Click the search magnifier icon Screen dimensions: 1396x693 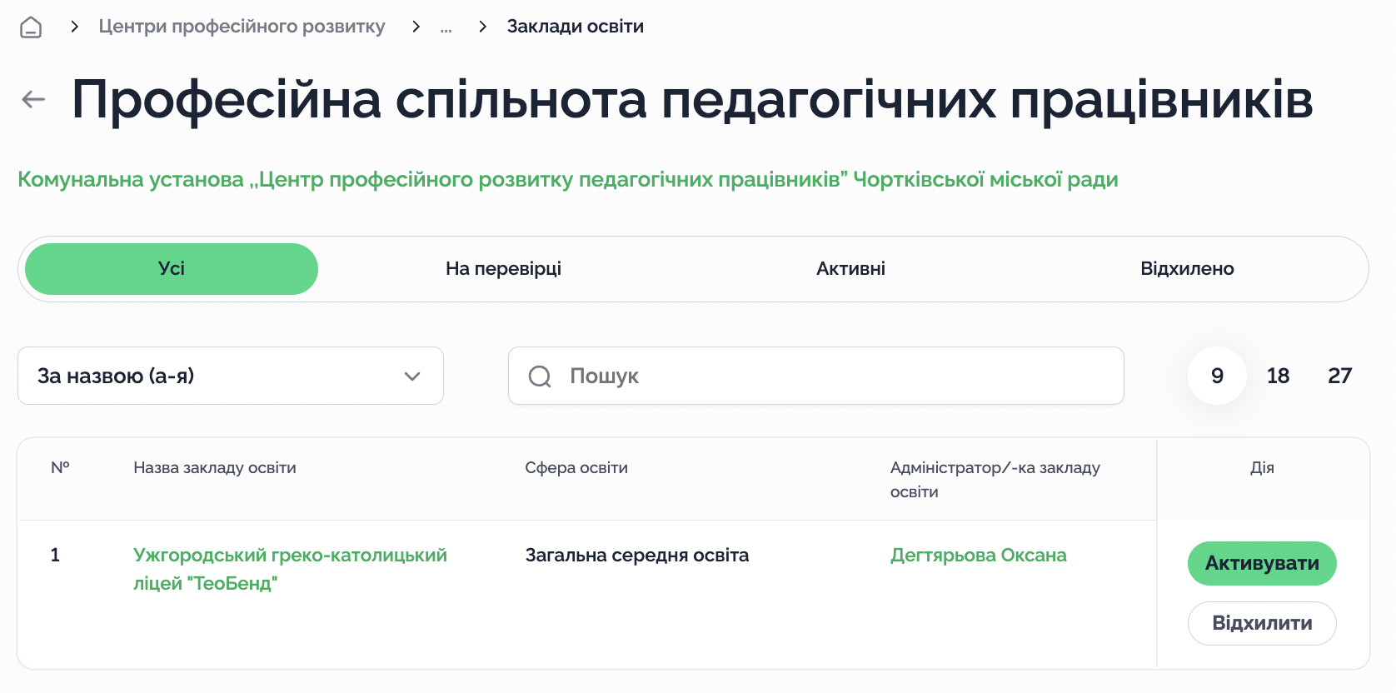pyautogui.click(x=540, y=376)
